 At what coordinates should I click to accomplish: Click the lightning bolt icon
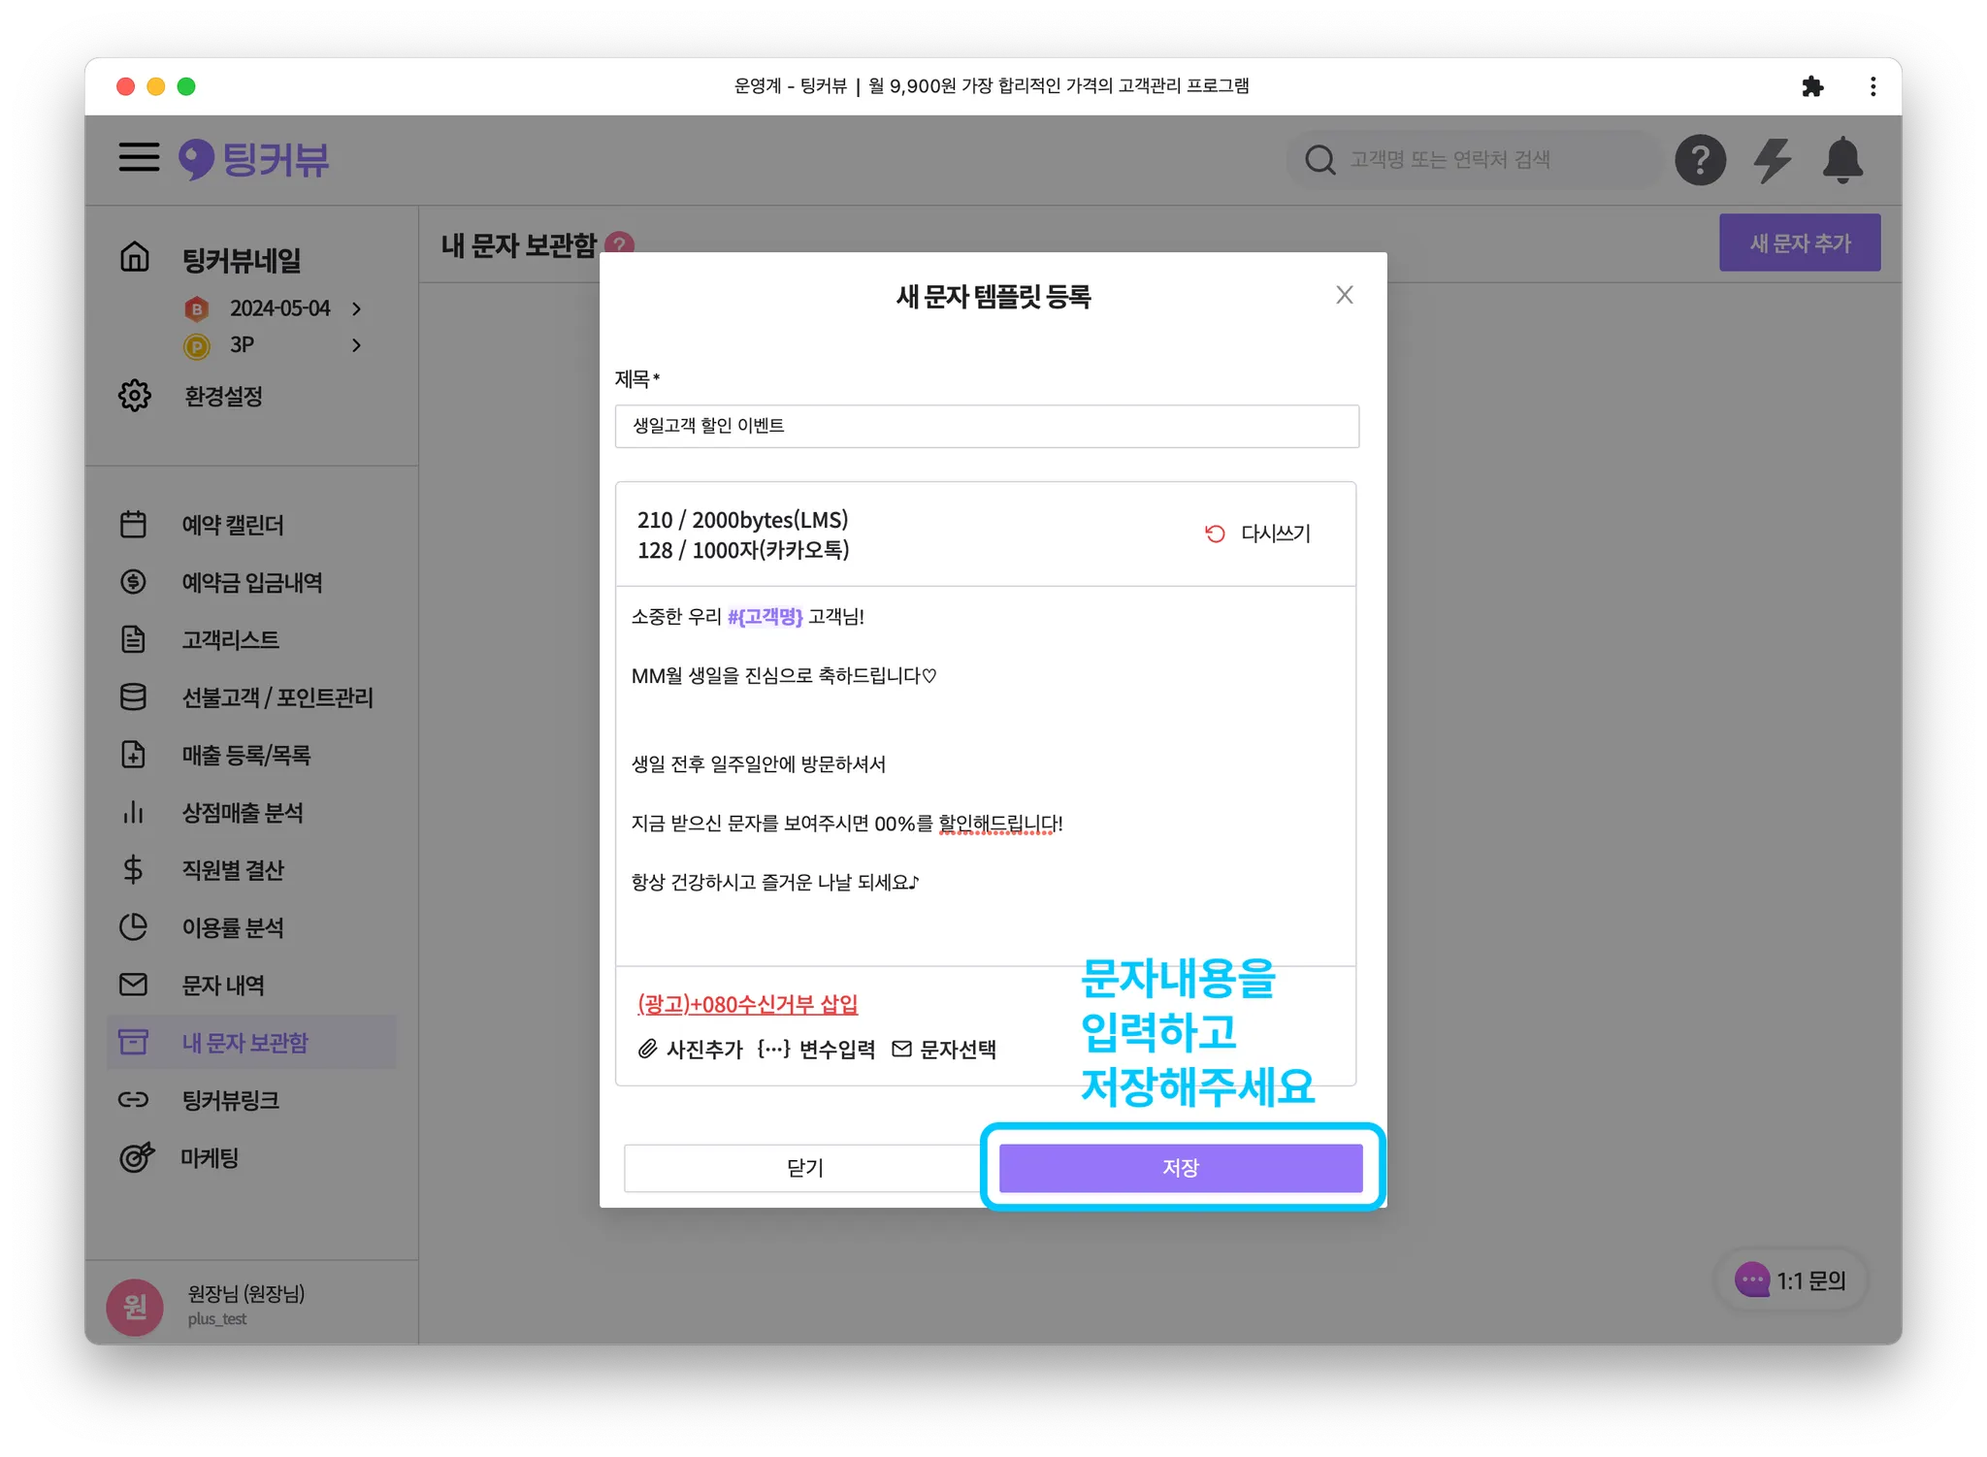point(1772,160)
